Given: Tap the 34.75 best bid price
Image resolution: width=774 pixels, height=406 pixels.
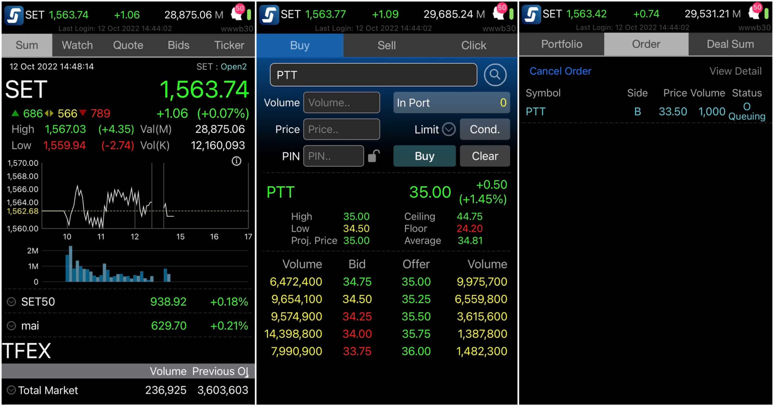Looking at the screenshot, I should coord(357,282).
